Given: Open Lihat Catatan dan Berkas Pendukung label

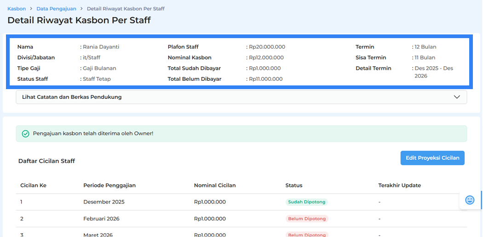Looking at the screenshot, I should click(x=72, y=97).
